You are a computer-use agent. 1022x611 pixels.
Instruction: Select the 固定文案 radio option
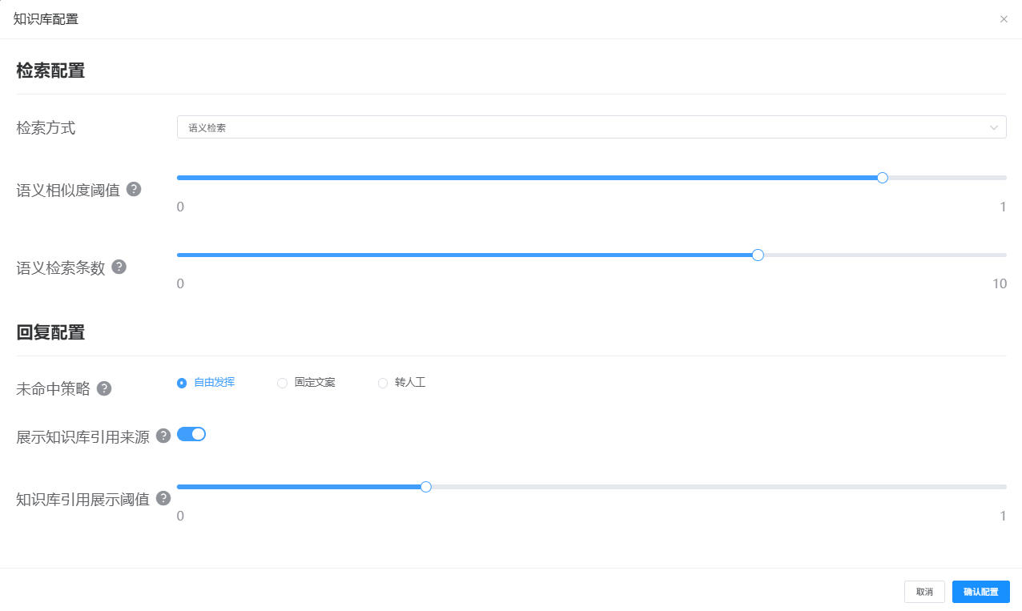coord(282,383)
